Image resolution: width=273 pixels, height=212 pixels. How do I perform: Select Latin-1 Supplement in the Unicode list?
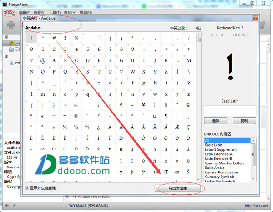(x=227, y=149)
